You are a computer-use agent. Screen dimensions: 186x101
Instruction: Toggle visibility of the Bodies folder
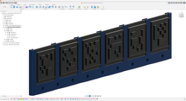(x=7, y=31)
